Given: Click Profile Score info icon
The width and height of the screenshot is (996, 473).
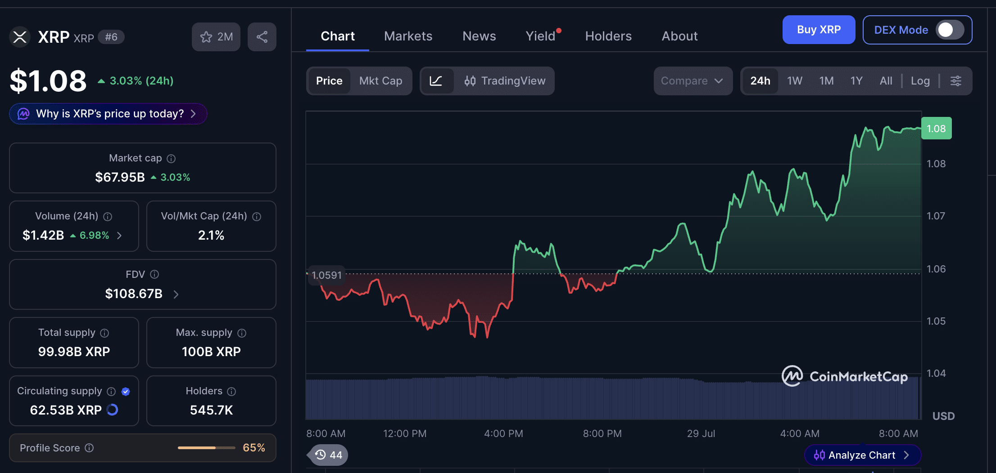Looking at the screenshot, I should (89, 448).
